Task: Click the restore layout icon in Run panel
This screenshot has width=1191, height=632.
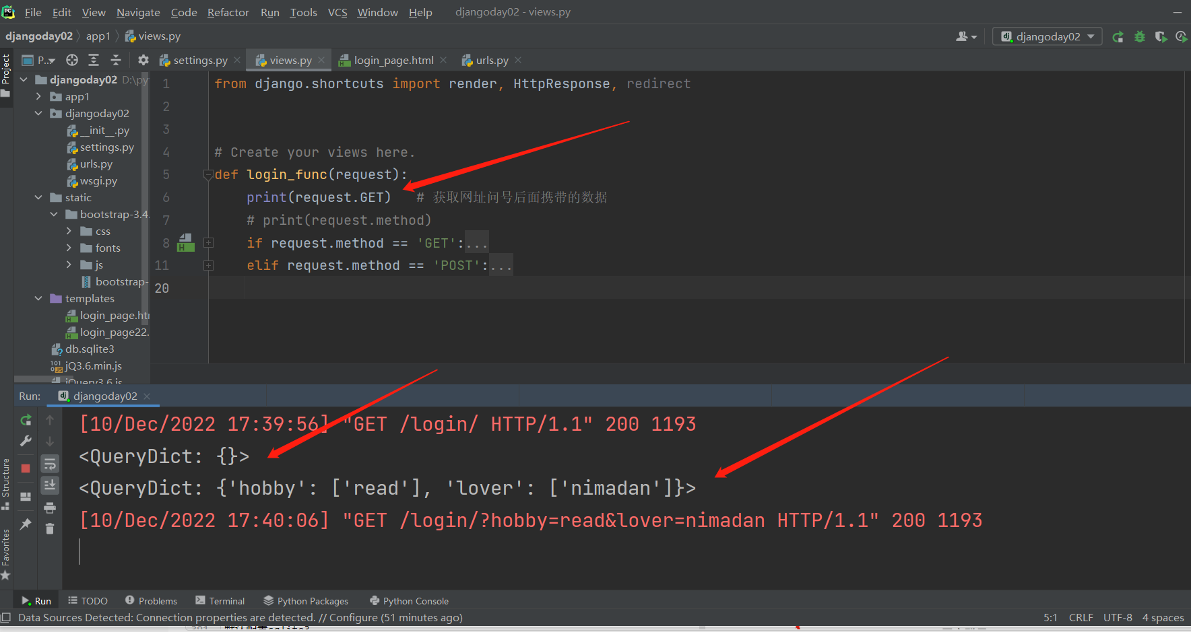Action: tap(26, 497)
